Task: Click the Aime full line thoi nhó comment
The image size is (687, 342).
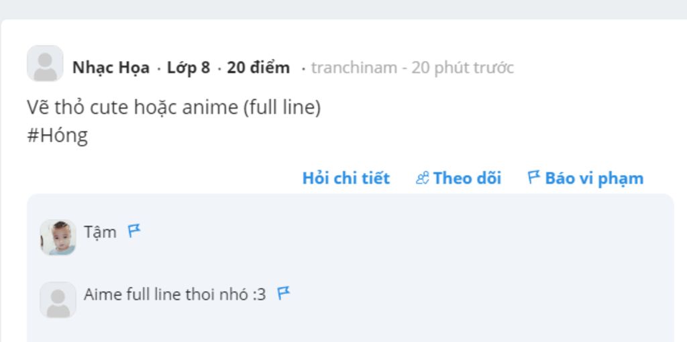Action: [x=175, y=294]
